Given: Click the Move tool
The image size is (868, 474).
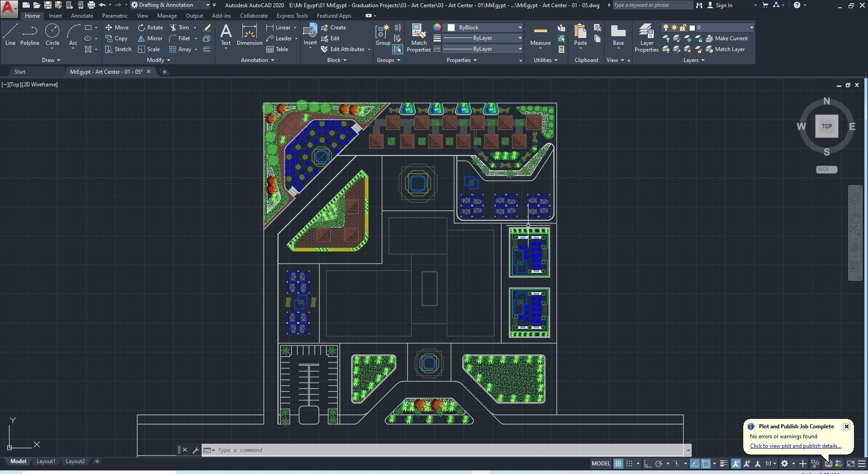Looking at the screenshot, I should [117, 28].
